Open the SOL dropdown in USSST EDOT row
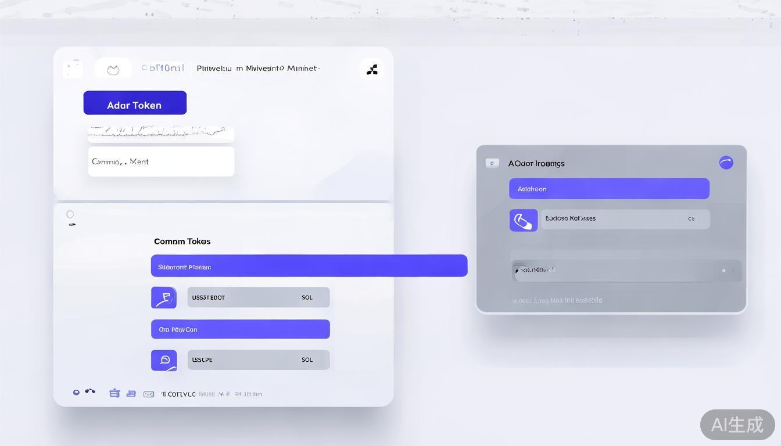This screenshot has height=446, width=781. pos(307,297)
